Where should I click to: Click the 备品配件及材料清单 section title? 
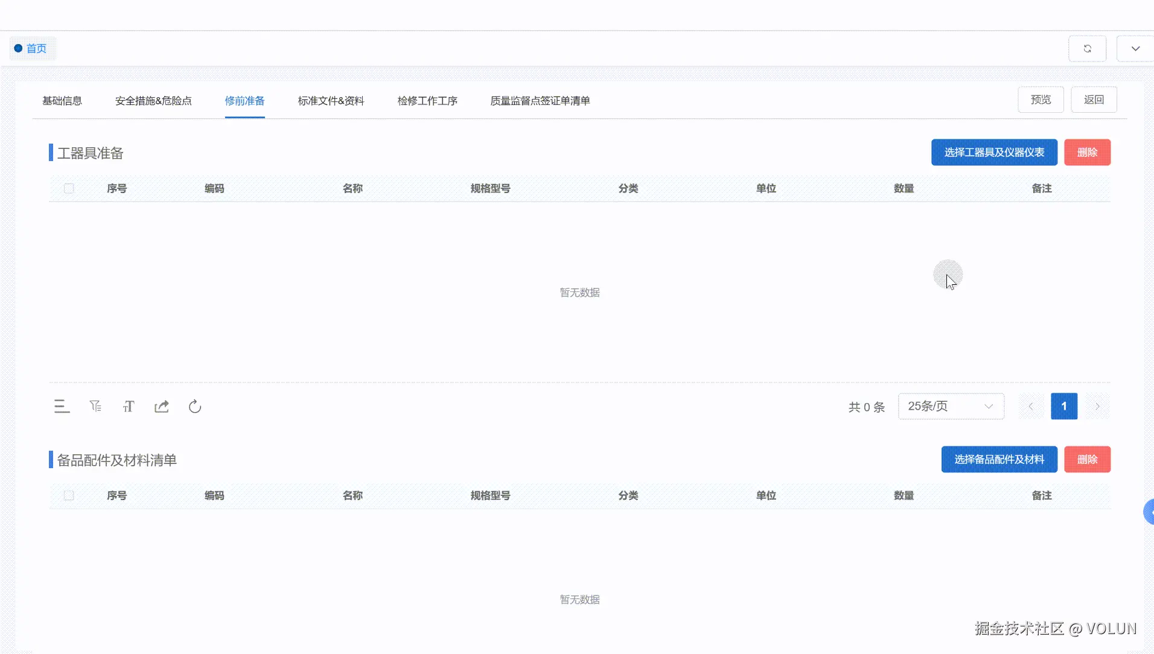(116, 460)
